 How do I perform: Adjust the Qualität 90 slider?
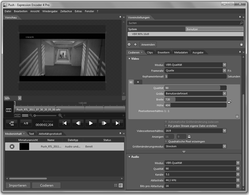tap(195, 88)
